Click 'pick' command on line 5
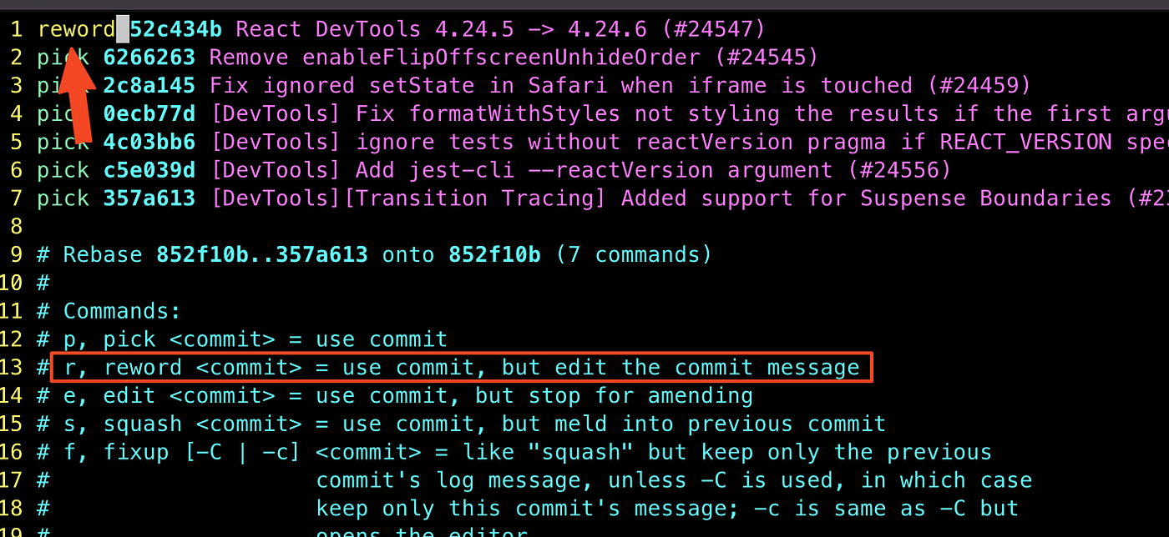Screen dimensions: 1169x537 pyautogui.click(x=63, y=142)
